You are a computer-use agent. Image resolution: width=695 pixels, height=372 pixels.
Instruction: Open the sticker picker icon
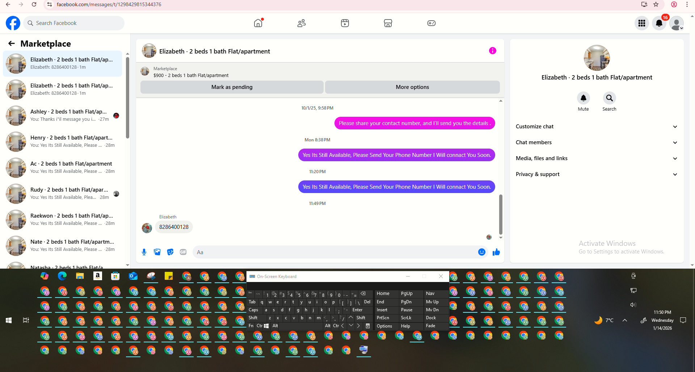point(170,252)
